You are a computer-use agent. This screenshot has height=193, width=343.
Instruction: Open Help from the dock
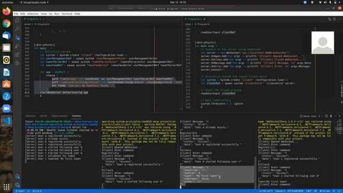point(6,96)
